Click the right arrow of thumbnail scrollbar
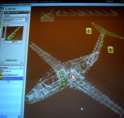 point(22,63)
